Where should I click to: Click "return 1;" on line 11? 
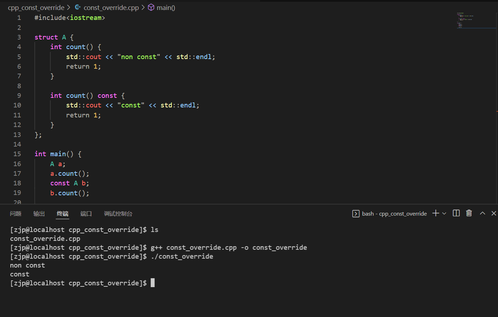[x=83, y=115]
